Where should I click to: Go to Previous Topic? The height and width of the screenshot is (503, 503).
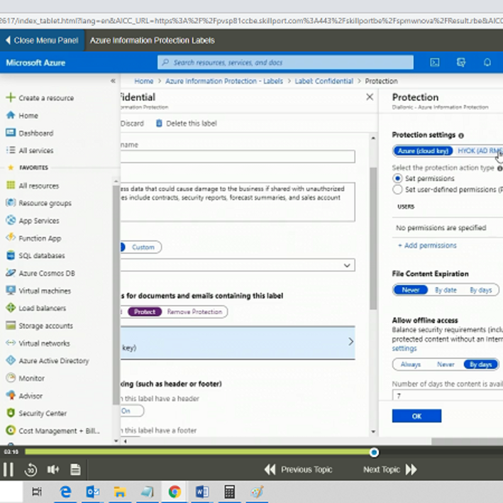click(298, 470)
